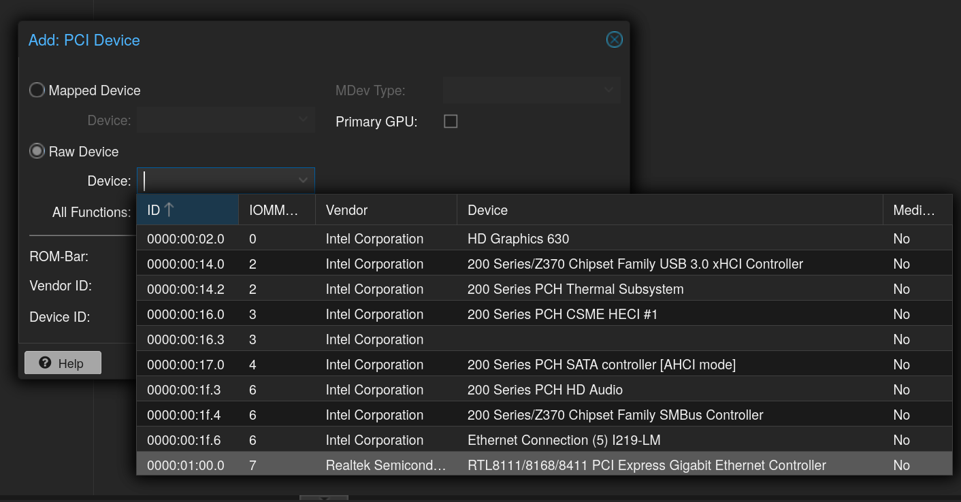The image size is (961, 502).
Task: Click the Mediated Devices column header
Action: [916, 210]
